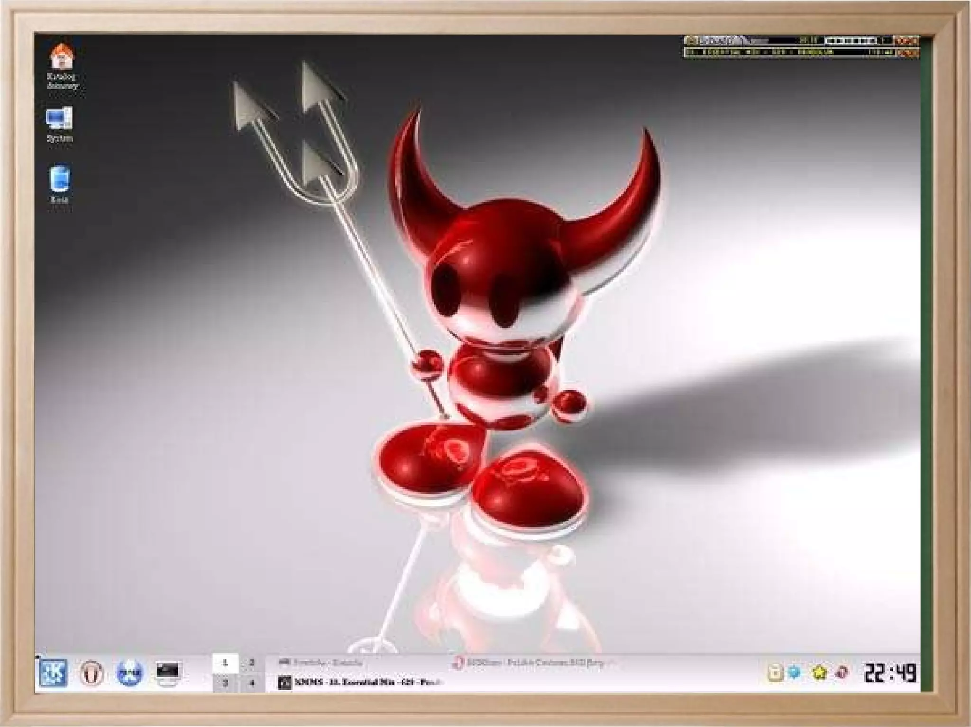Open the home folder desktop icon
The width and height of the screenshot is (971, 727).
(62, 57)
